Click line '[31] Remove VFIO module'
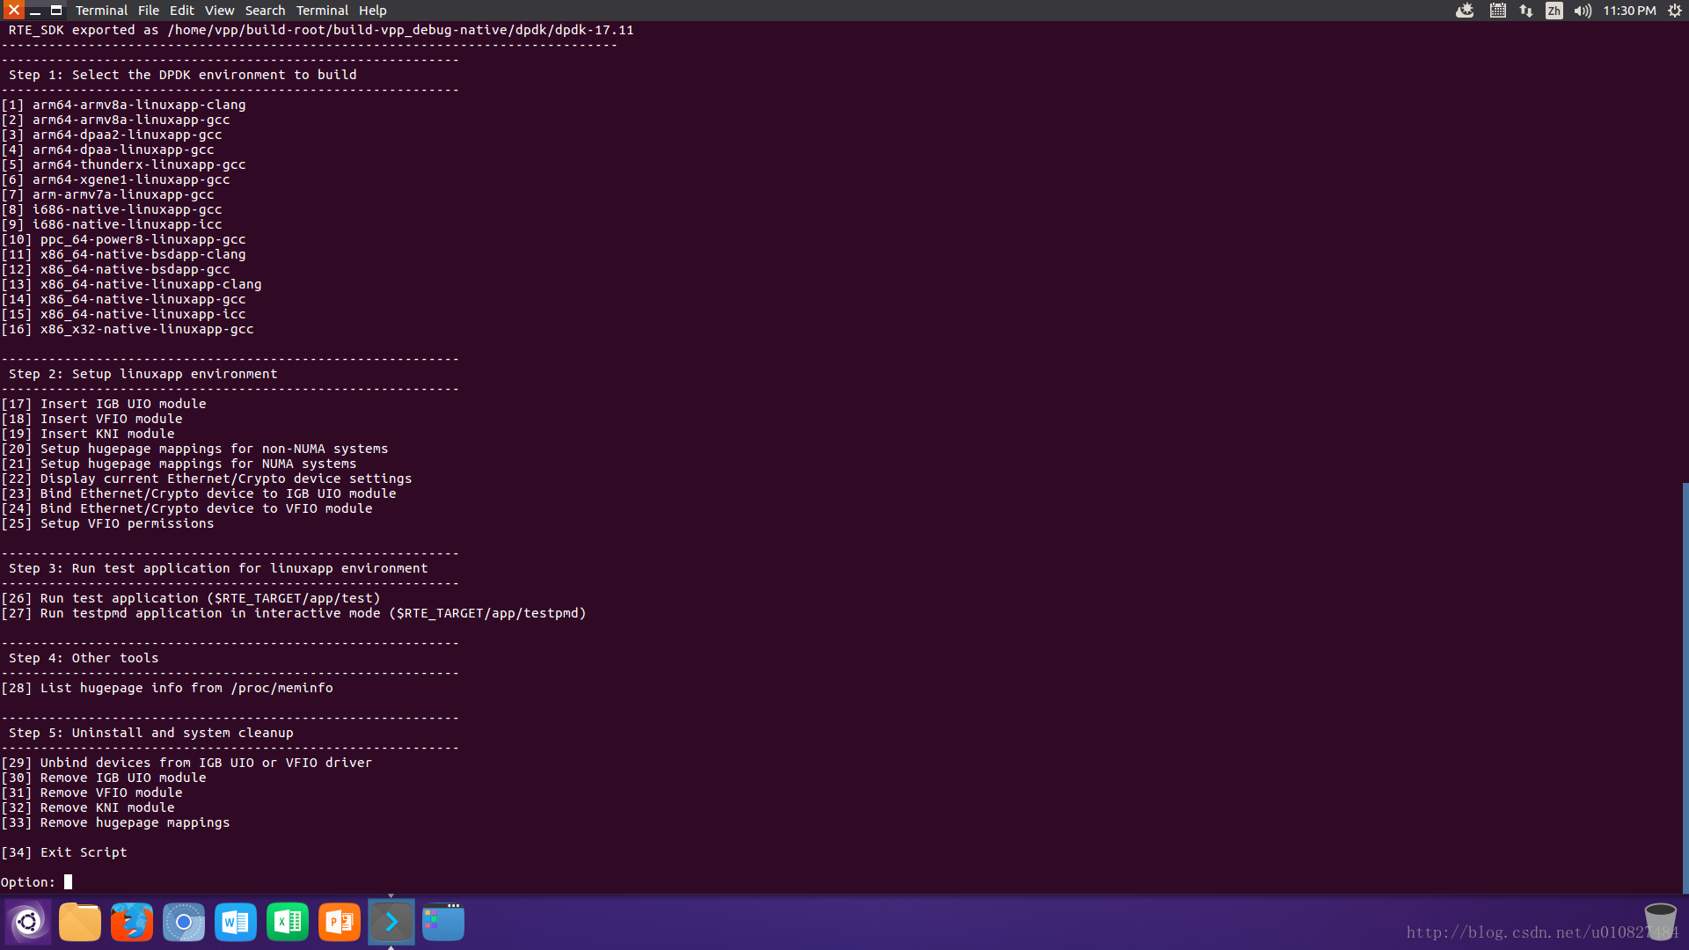Viewport: 1689px width, 950px height. click(91, 793)
